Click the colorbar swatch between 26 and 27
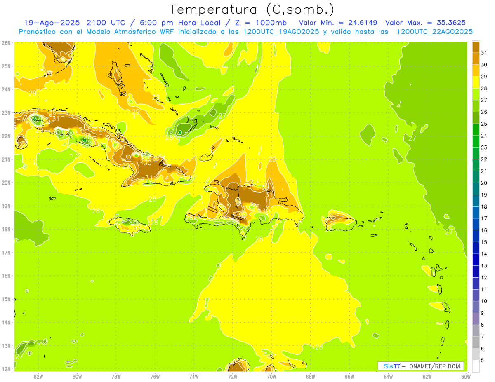This screenshot has height=382, width=495. pyautogui.click(x=476, y=106)
